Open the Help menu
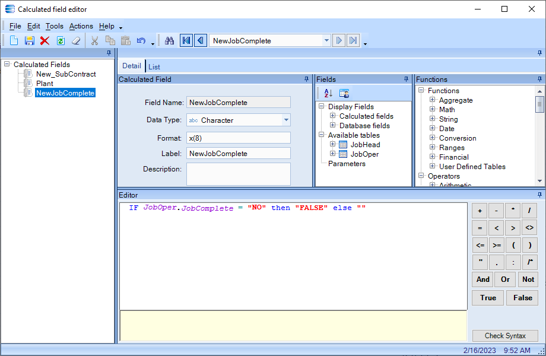The image size is (546, 356). pyautogui.click(x=107, y=26)
